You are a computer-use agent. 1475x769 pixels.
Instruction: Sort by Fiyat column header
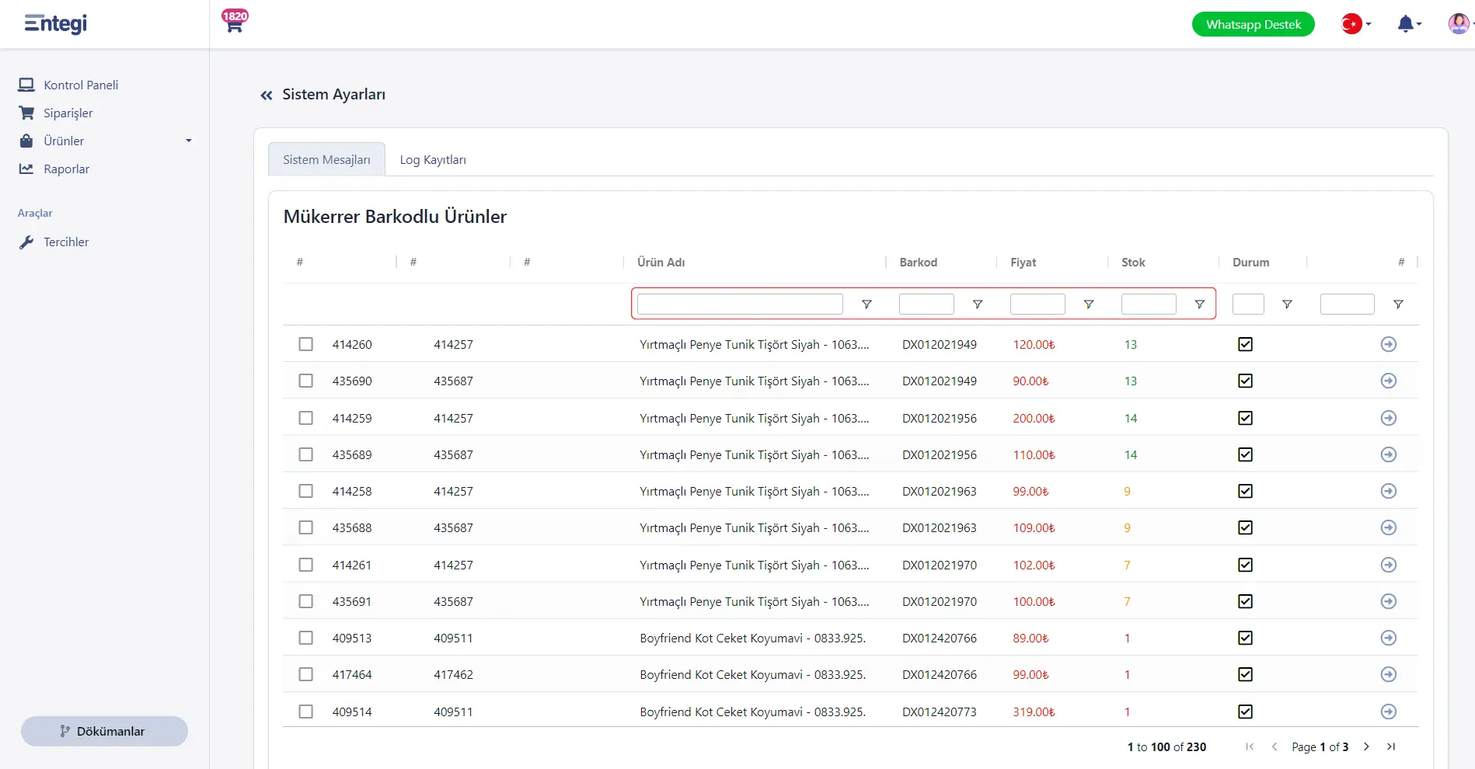click(x=1023, y=263)
